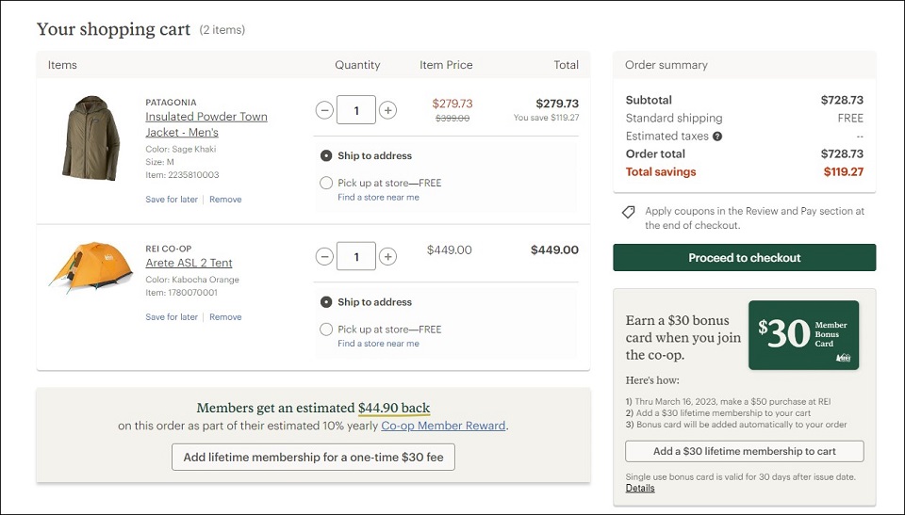Remove the Arete tent from cart
Viewport: 905px width, 515px height.
point(225,317)
